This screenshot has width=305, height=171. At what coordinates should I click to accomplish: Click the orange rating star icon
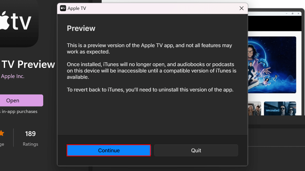pyautogui.click(x=1, y=133)
